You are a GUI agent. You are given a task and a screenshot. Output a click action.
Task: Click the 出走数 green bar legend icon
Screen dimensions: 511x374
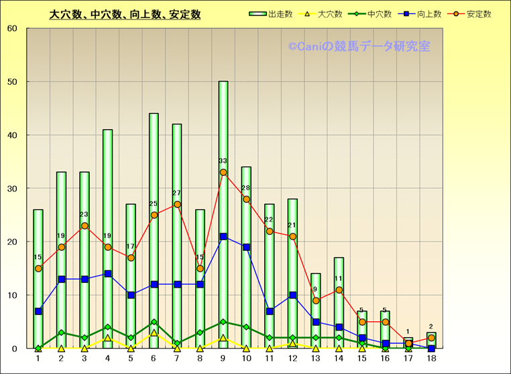pyautogui.click(x=258, y=14)
